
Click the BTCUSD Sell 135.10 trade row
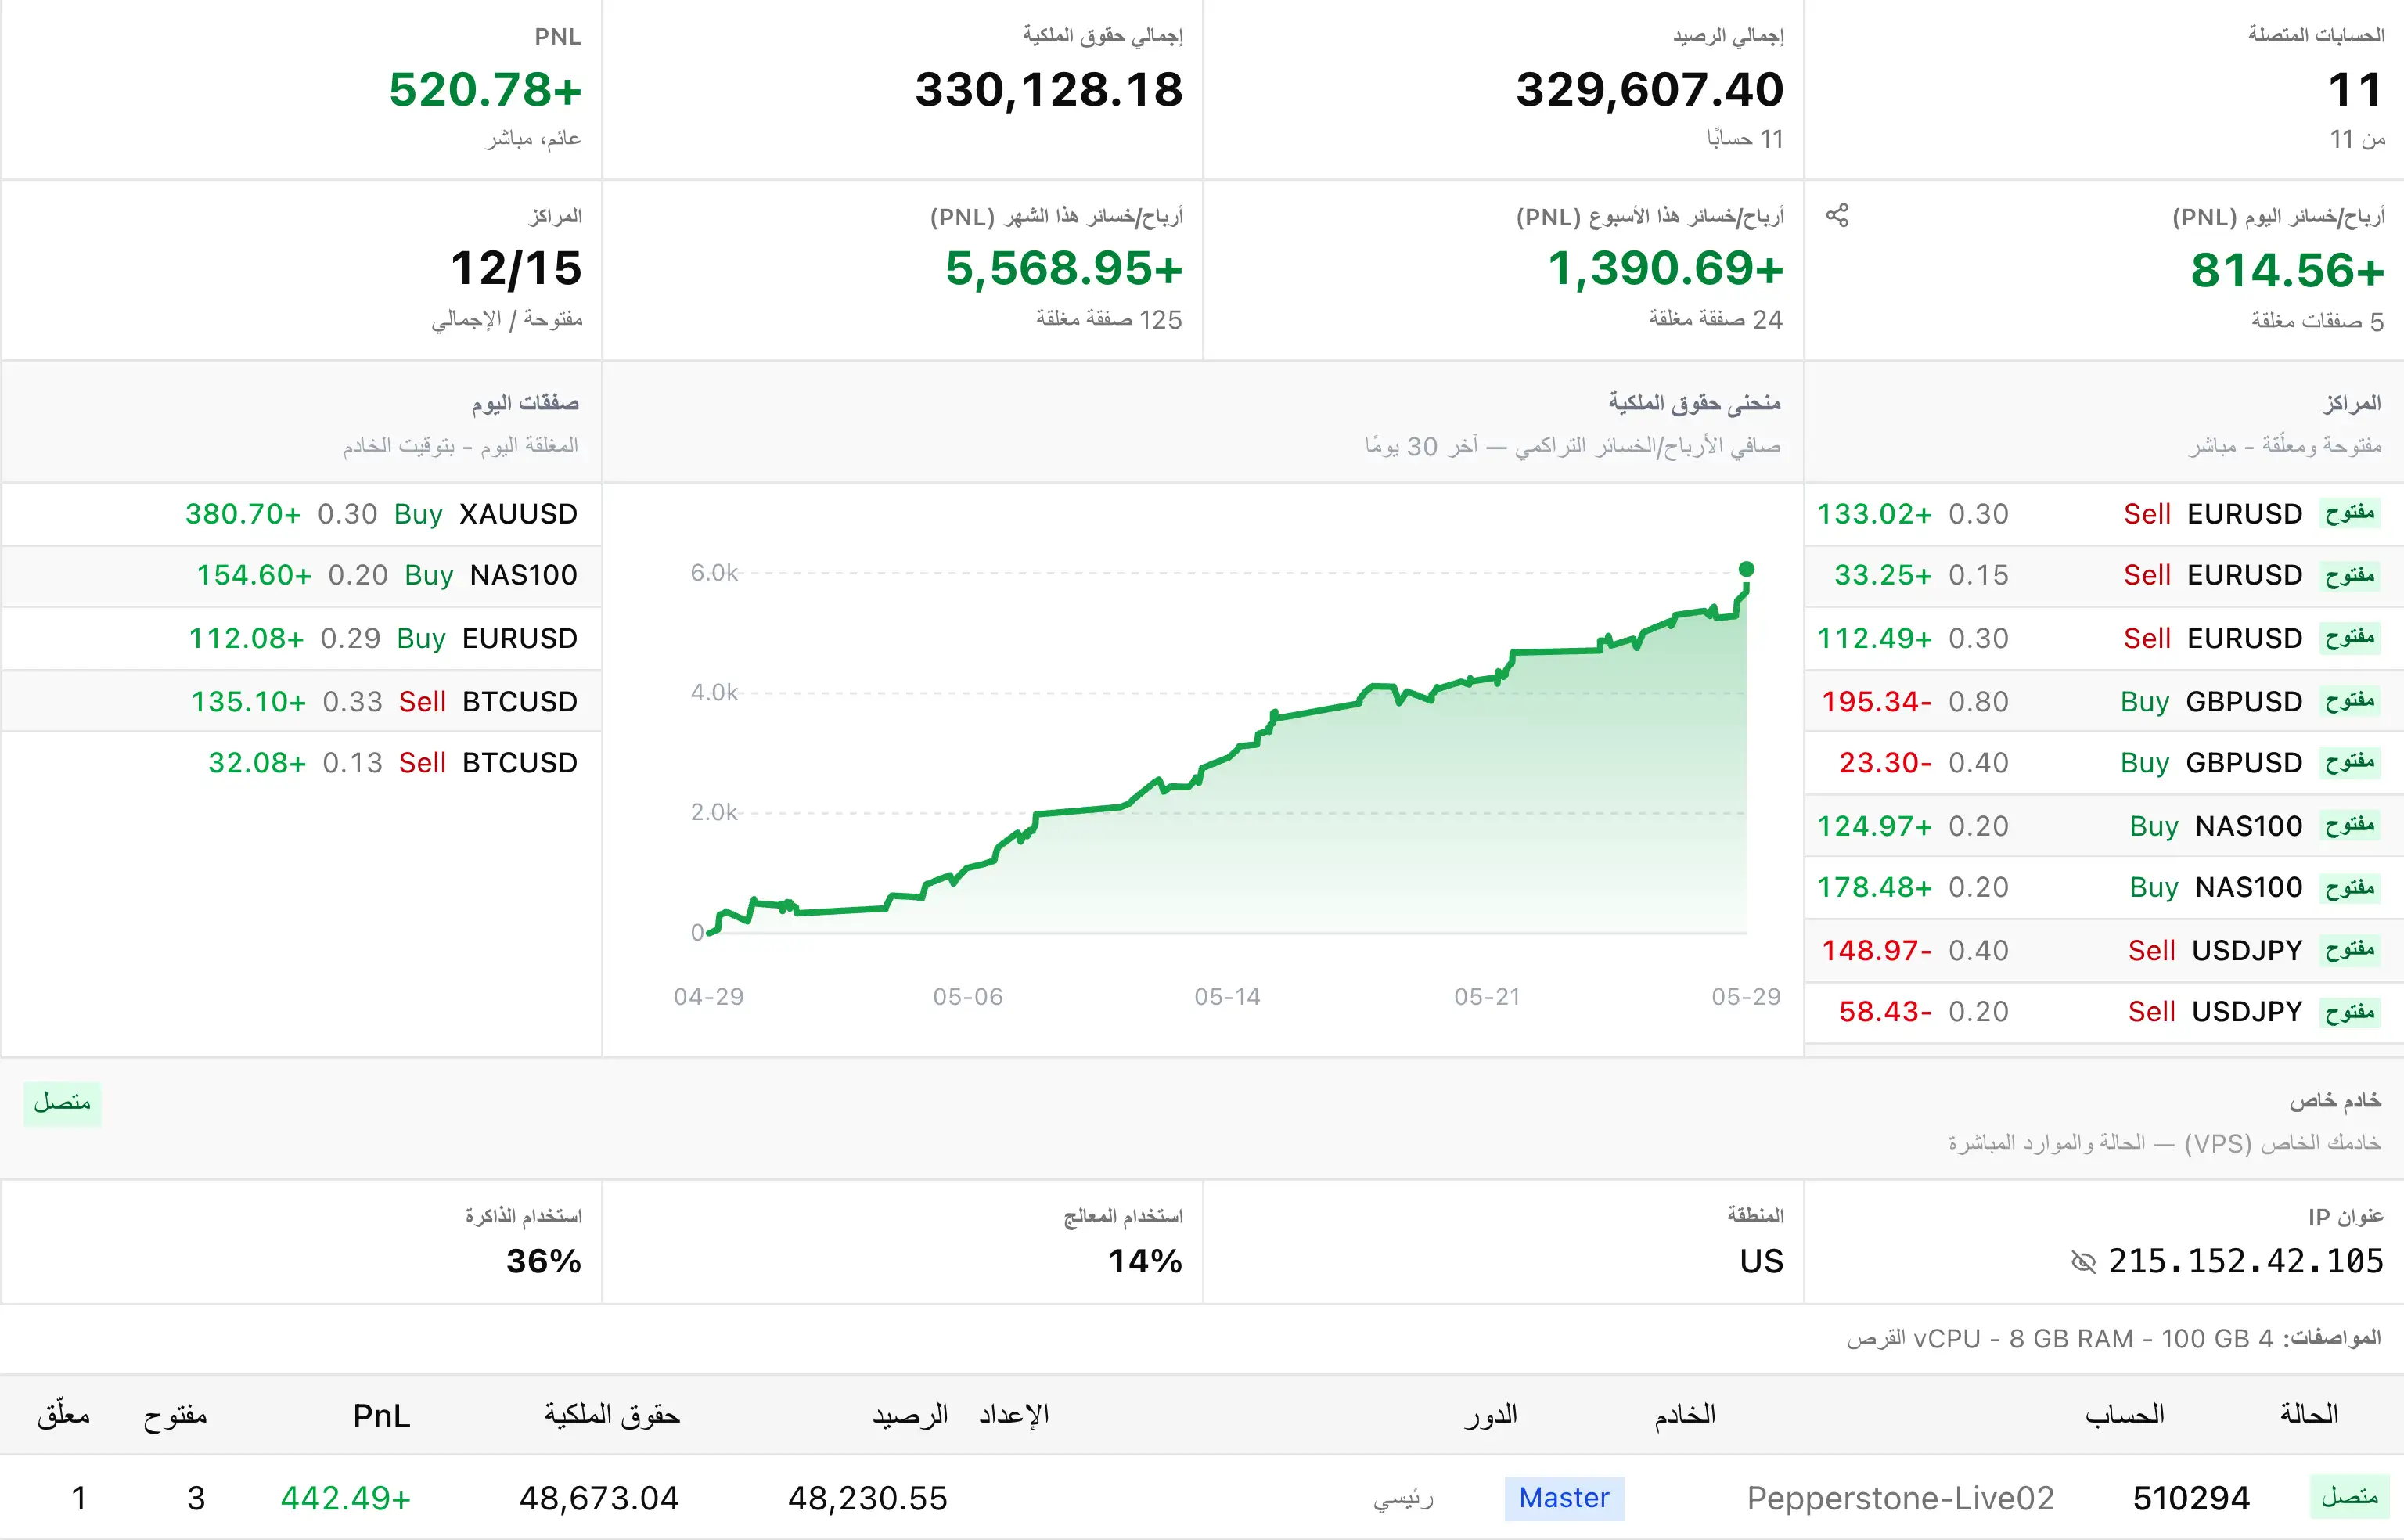[x=301, y=701]
